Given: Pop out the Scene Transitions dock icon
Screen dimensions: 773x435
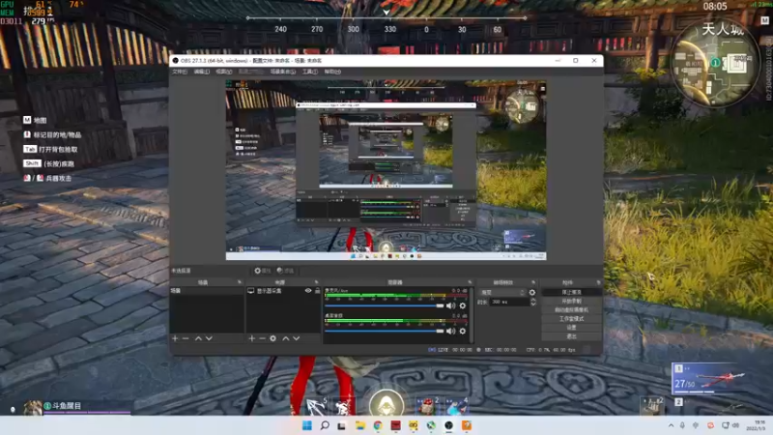Looking at the screenshot, I should point(533,282).
